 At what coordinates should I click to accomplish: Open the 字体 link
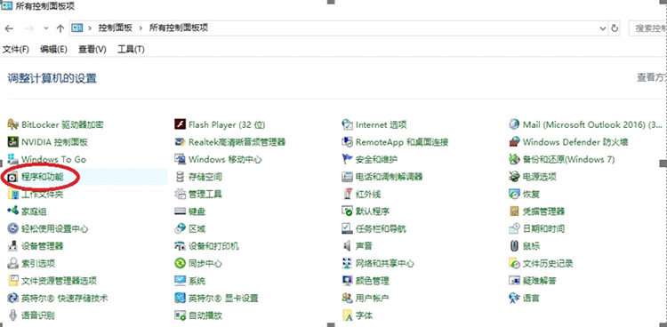(364, 316)
